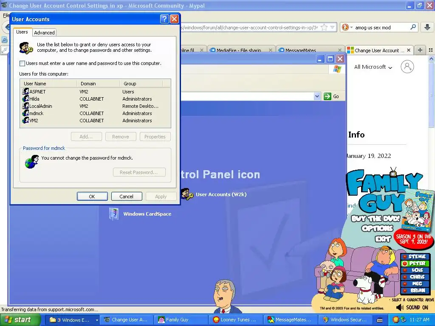Click the User Name column header
Viewport: 435px width, 326px height.
pyautogui.click(x=48, y=84)
